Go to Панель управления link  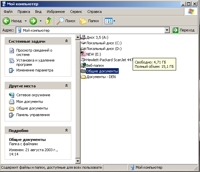point(33,115)
